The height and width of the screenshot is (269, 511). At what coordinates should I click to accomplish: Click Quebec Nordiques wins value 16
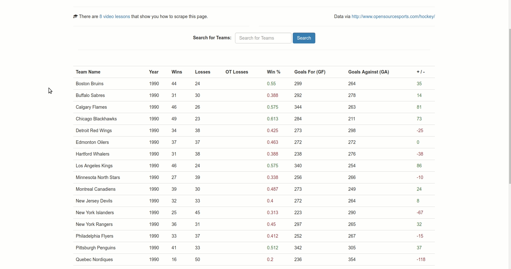click(x=174, y=259)
